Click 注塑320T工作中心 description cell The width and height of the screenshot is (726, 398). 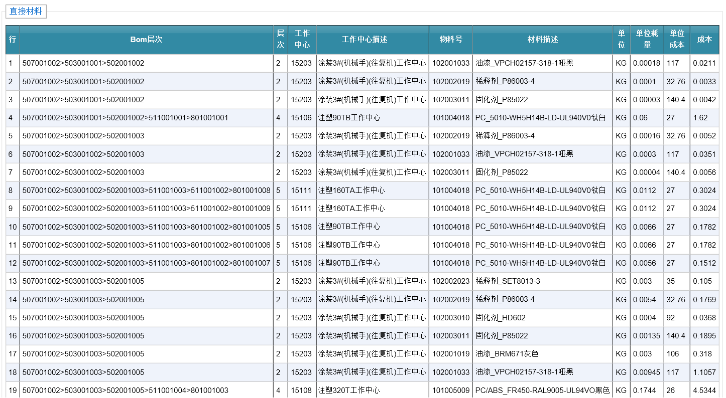(349, 390)
